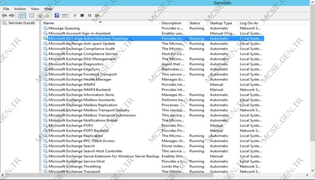
Task: Click the horizontal scrollbar right arrow
Action: click(x=307, y=175)
